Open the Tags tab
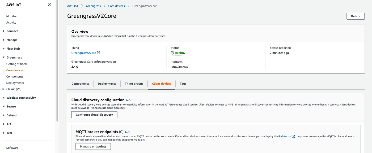Image resolution: width=372 pixels, height=153 pixels. pyautogui.click(x=183, y=84)
